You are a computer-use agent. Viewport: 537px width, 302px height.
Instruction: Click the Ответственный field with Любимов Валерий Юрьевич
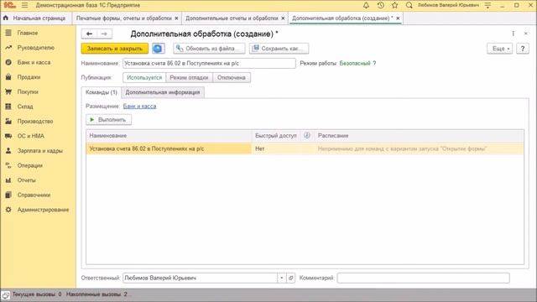[200, 278]
